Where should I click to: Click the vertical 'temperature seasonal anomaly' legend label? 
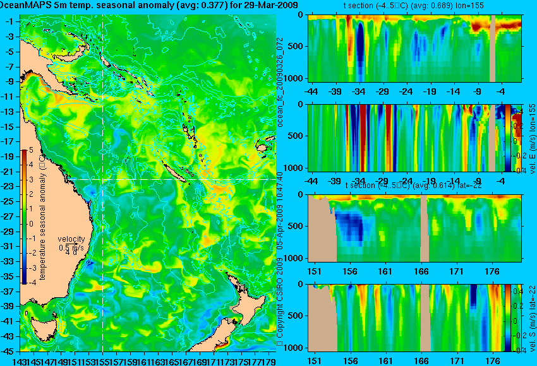click(x=42, y=217)
